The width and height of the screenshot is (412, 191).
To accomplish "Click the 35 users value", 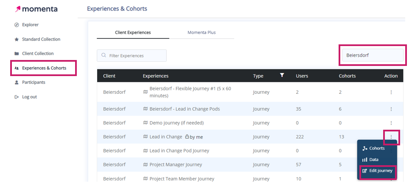I will pyautogui.click(x=298, y=109).
